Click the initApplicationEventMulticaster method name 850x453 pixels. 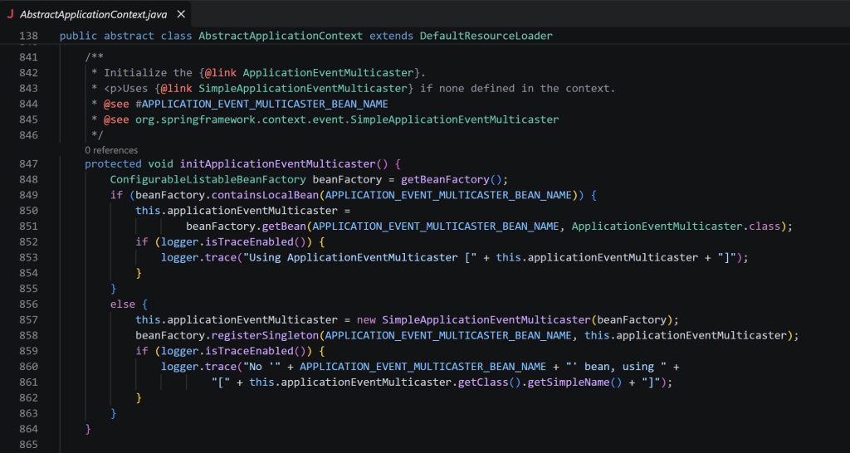(x=277, y=163)
